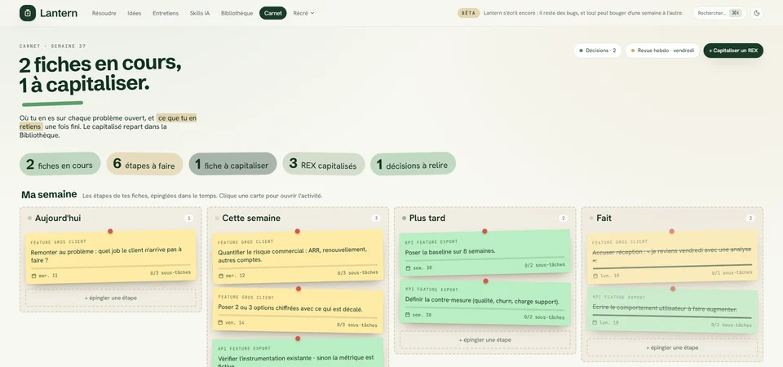Open card Vérifier l'instrumentation existante
This screenshot has height=367, width=783.
click(x=298, y=353)
